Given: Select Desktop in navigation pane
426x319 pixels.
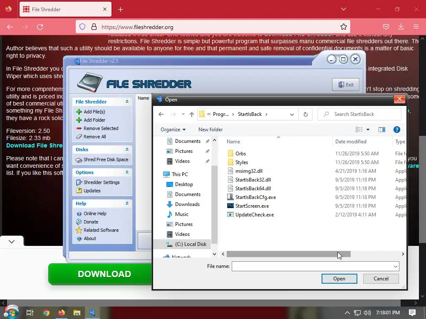Looking at the screenshot, I should 179,184.
